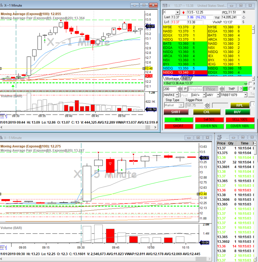Click the P button beside share quantity

click(x=185, y=89)
